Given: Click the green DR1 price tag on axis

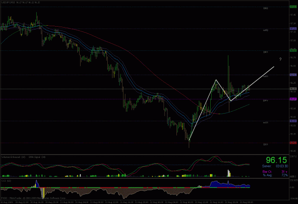Looking at the screenshot, I should [x=293, y=50].
